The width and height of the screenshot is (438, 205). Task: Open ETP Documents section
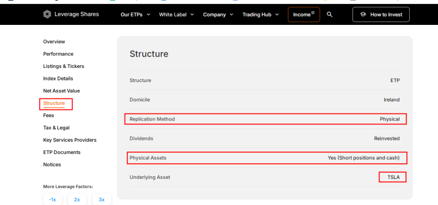62,152
